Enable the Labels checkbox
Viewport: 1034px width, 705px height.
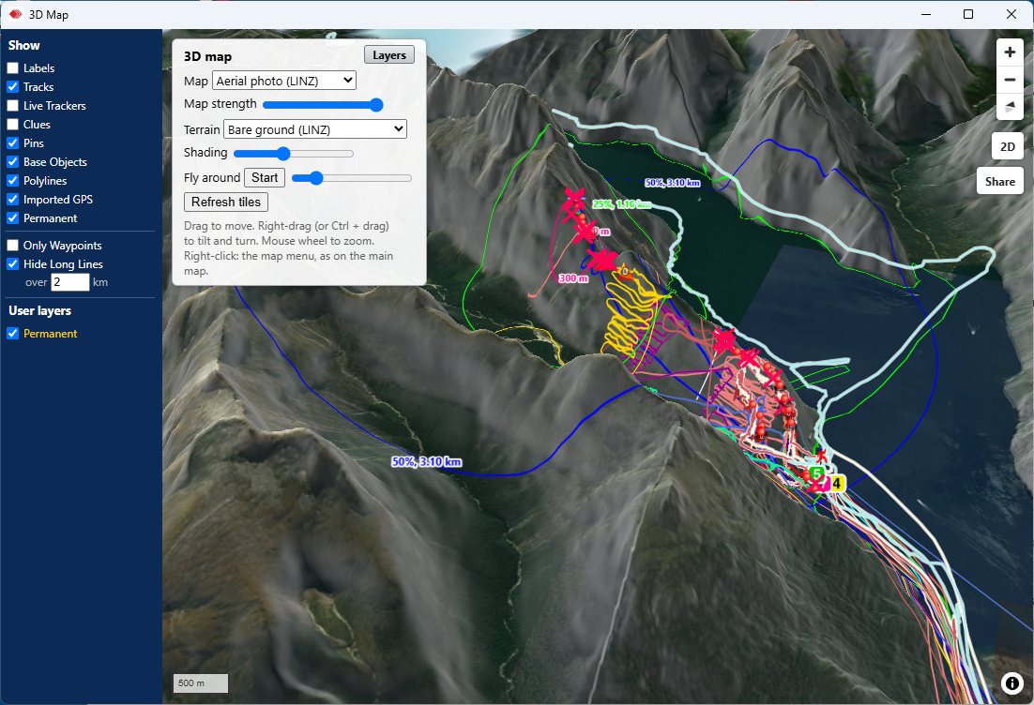pyautogui.click(x=12, y=67)
